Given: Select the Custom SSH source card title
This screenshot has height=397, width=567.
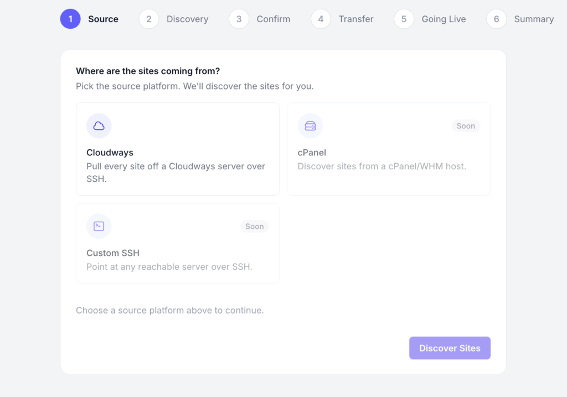Looking at the screenshot, I should [x=113, y=253].
